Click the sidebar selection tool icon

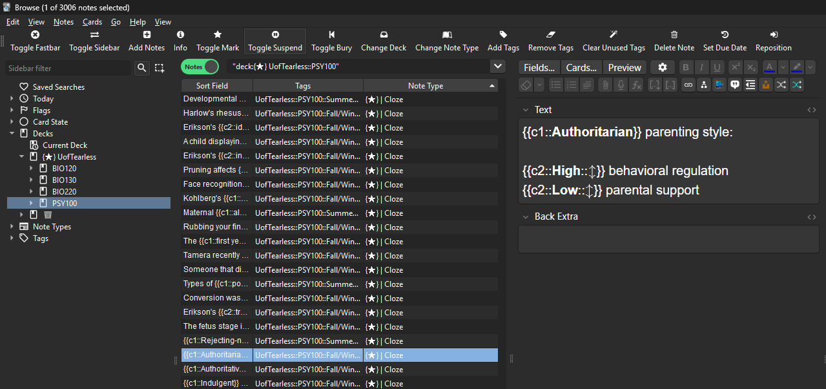tap(160, 68)
